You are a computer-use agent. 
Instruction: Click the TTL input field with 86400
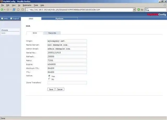pos(67,72)
